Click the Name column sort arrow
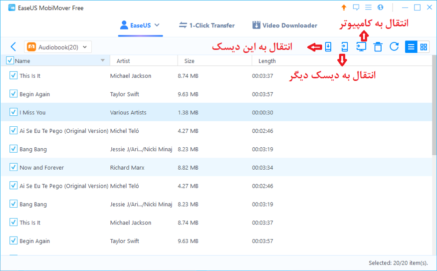The height and width of the screenshot is (271, 437). coord(103,60)
